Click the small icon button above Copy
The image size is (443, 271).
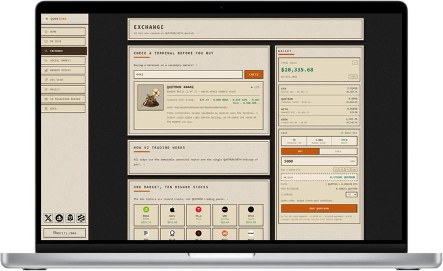click(354, 63)
